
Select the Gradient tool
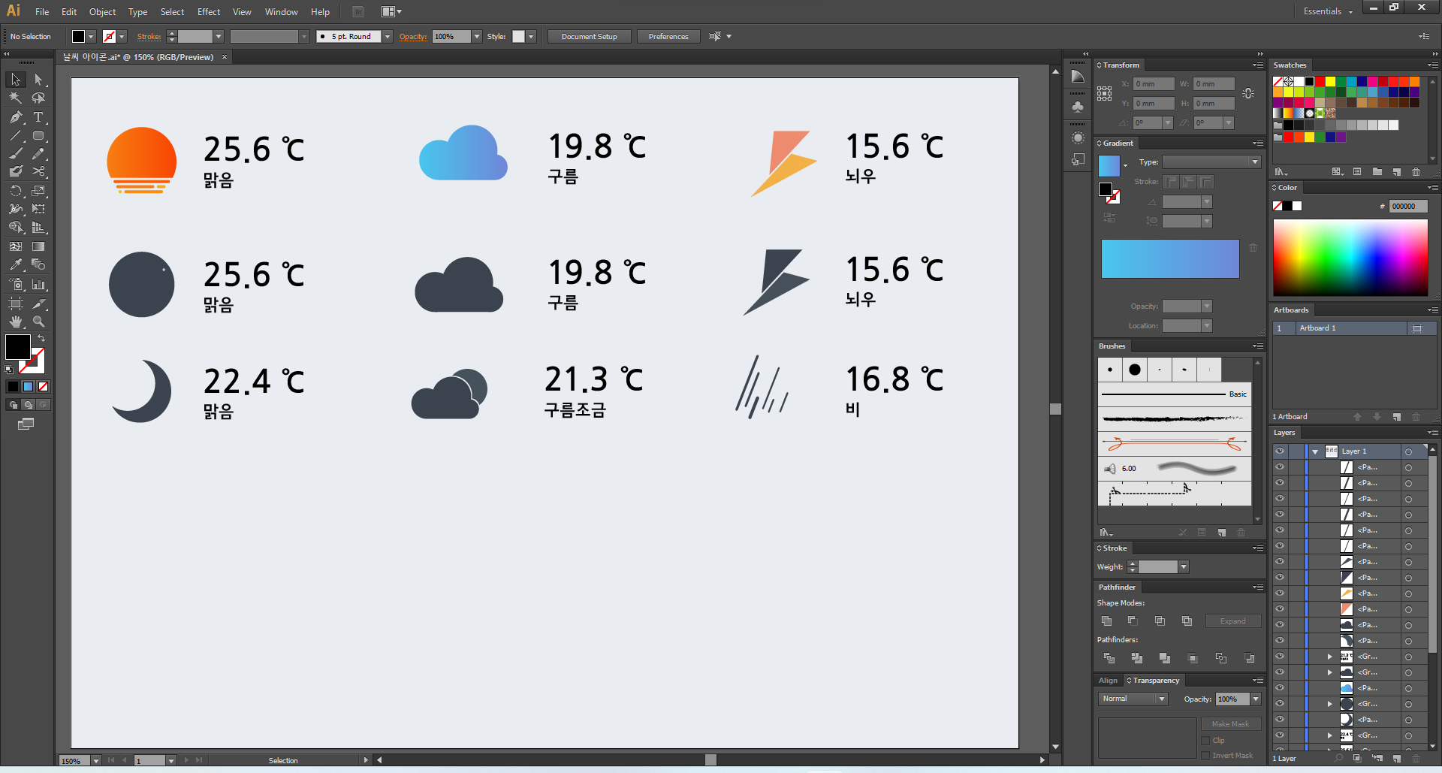38,246
